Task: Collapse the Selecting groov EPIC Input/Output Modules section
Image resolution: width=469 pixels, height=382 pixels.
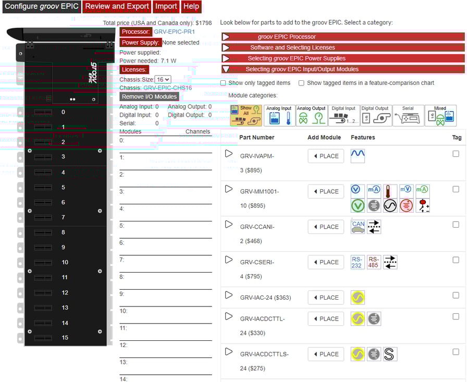Action: 226,68
